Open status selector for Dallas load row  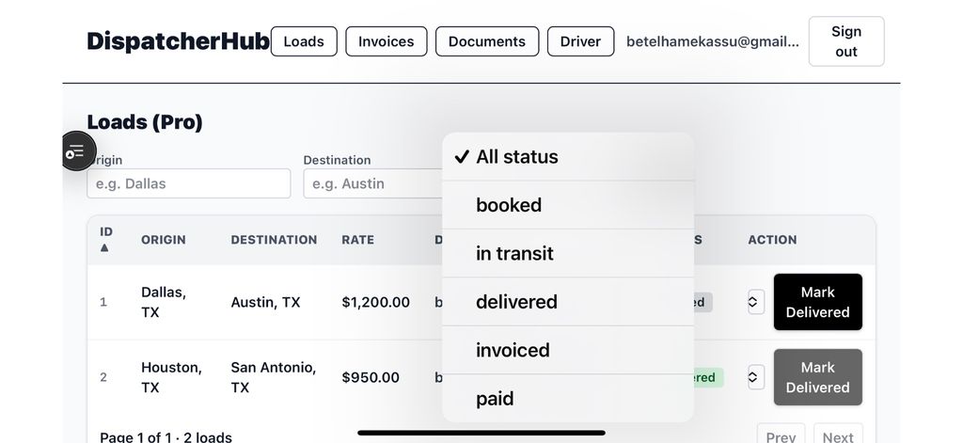[753, 302]
